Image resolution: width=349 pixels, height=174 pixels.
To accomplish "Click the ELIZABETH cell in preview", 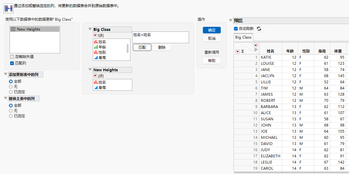I will [x=270, y=156].
